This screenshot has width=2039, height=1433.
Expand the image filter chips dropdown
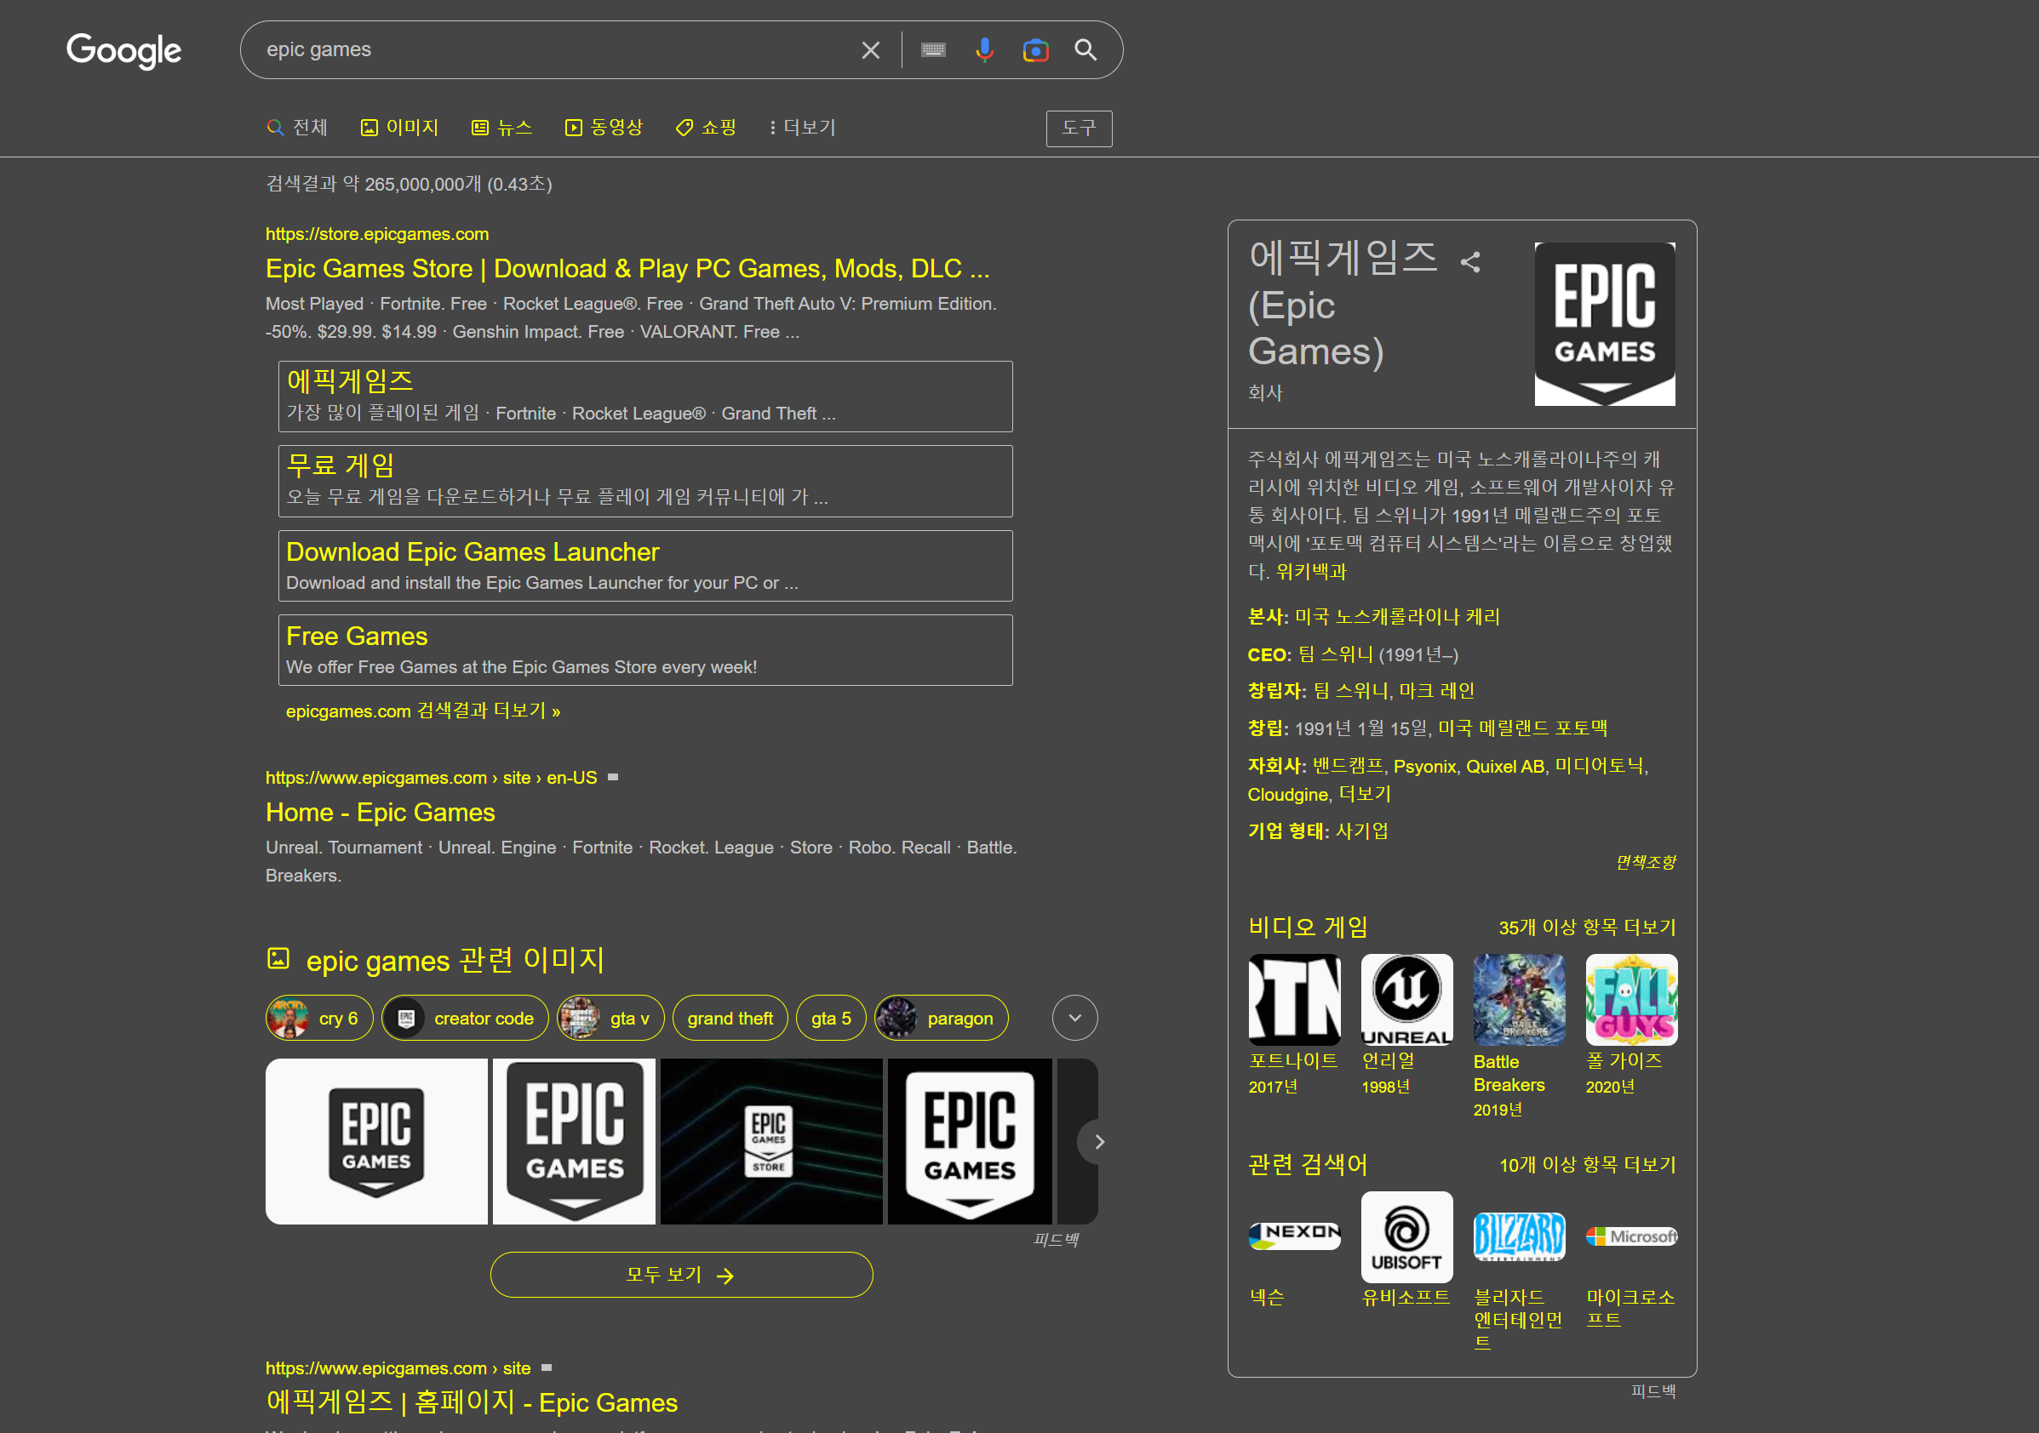(1074, 1019)
